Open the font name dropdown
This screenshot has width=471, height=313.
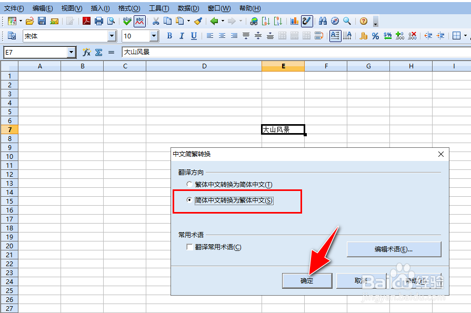[112, 36]
